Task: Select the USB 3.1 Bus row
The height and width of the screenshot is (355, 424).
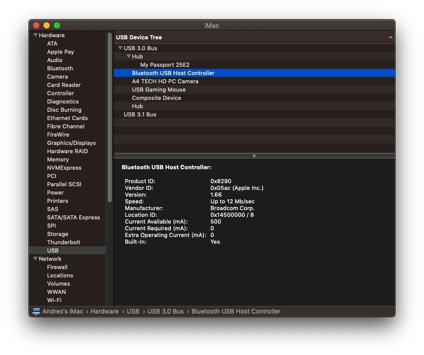Action: click(x=254, y=115)
